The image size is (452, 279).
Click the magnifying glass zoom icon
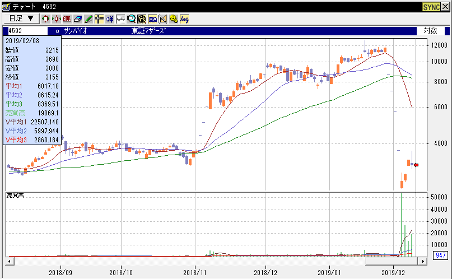click(x=131, y=18)
